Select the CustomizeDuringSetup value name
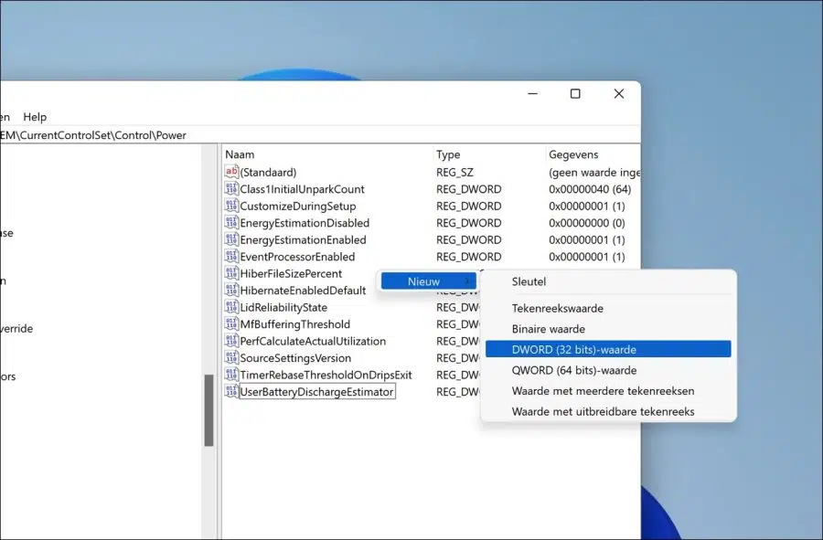 [x=297, y=206]
